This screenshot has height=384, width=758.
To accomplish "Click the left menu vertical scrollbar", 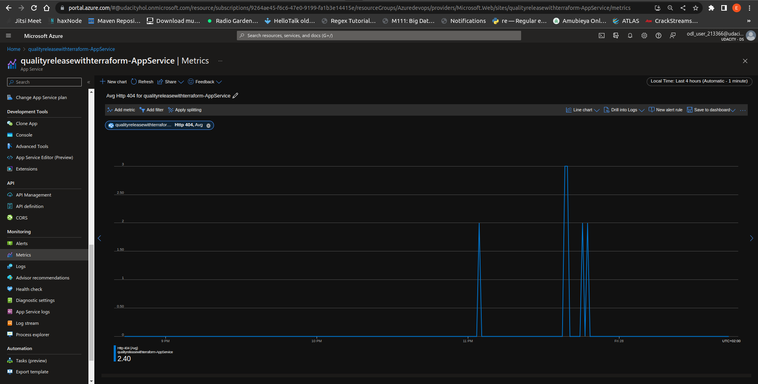I will (91, 303).
